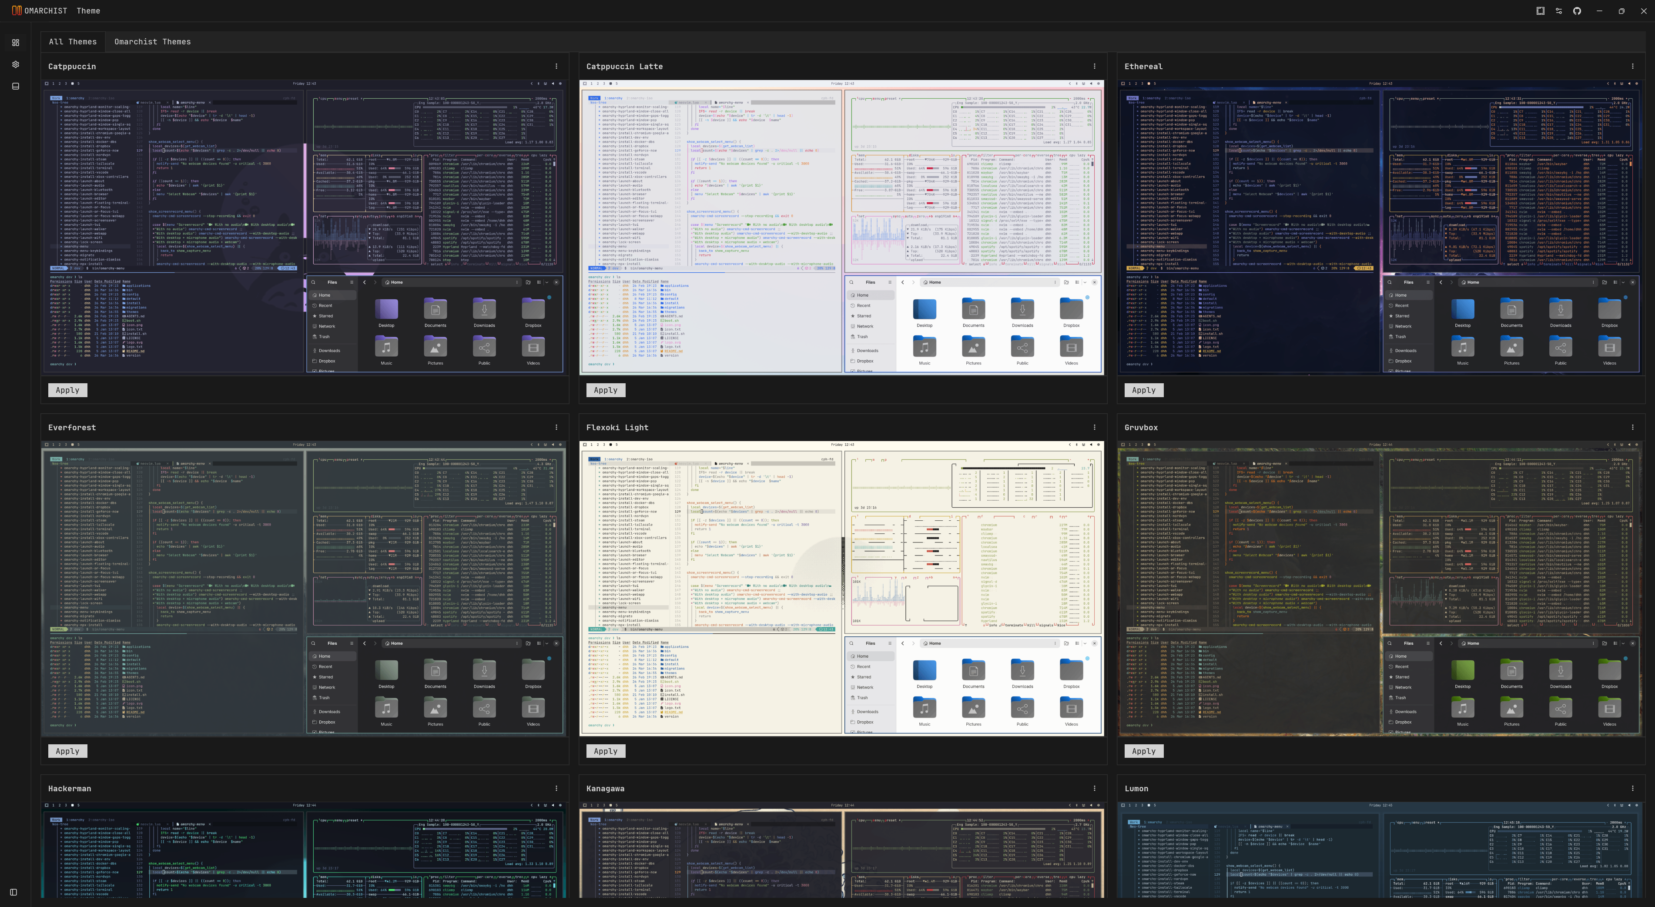Screen dimensions: 1655x907
Task: Click the Catppuccin theme preview image
Action: point(304,228)
